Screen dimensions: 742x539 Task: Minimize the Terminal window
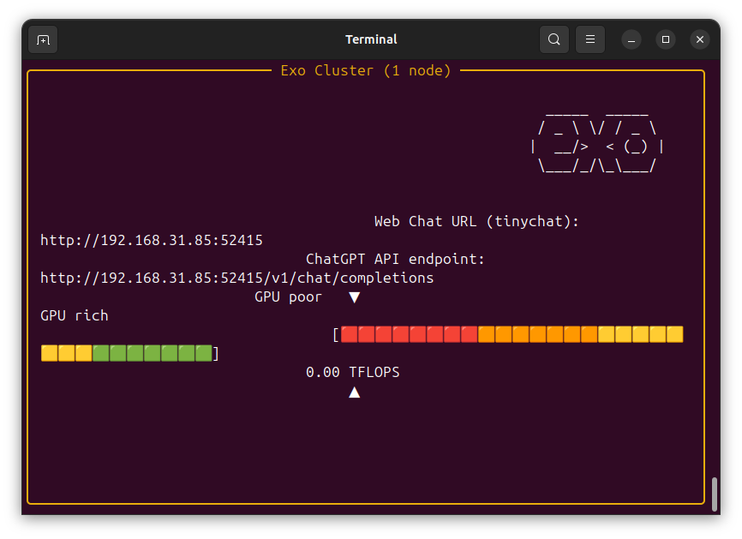click(x=631, y=39)
